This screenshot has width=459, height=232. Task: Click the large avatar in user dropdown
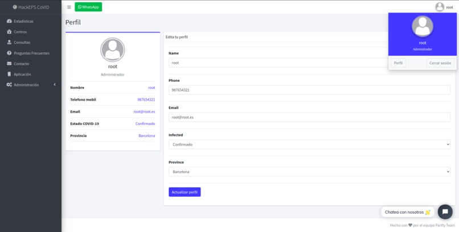pyautogui.click(x=423, y=26)
